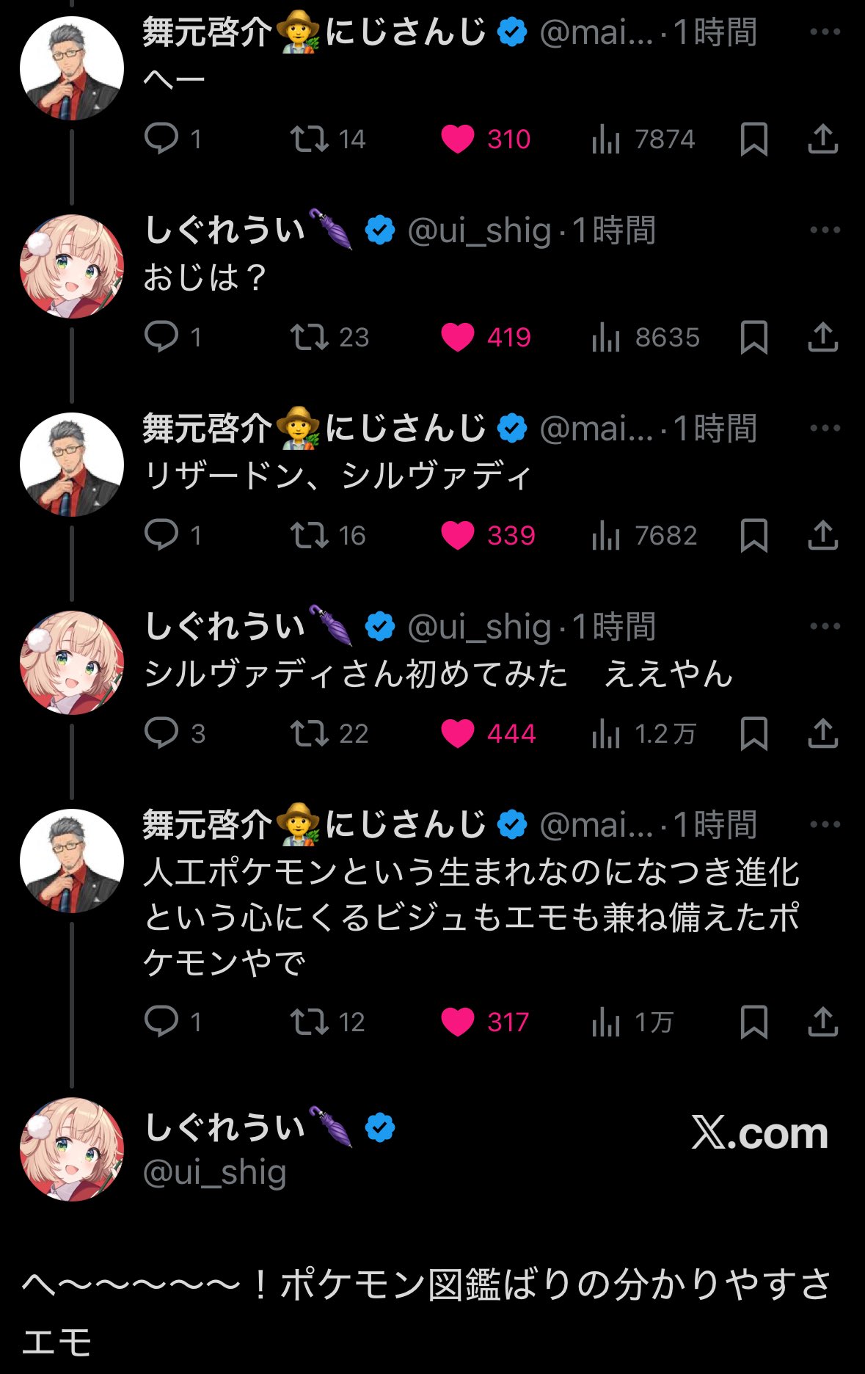Bookmark the おじは？ tweet
Viewport: 865px width, 1374px height.
pyautogui.click(x=753, y=337)
